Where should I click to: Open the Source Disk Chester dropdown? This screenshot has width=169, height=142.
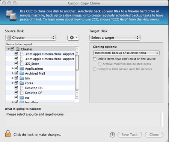pos(31,38)
